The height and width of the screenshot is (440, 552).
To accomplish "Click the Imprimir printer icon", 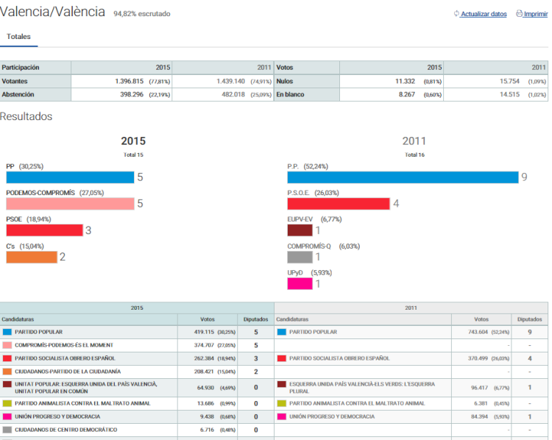I will [x=520, y=14].
